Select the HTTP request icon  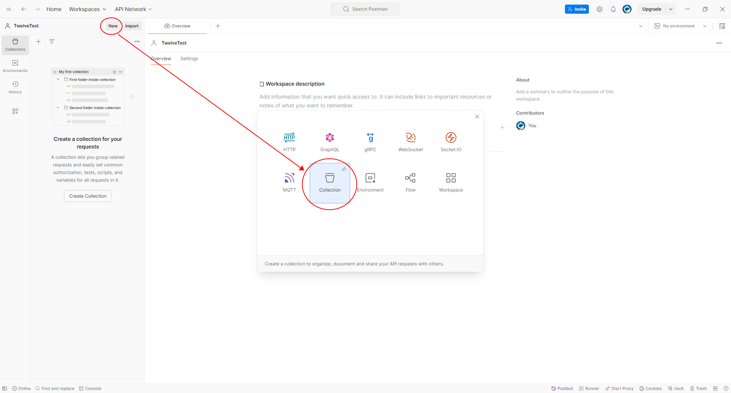click(x=290, y=137)
